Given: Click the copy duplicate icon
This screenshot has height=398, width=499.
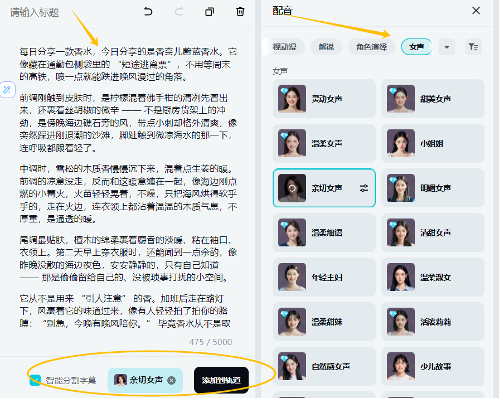Looking at the screenshot, I should pyautogui.click(x=210, y=12).
